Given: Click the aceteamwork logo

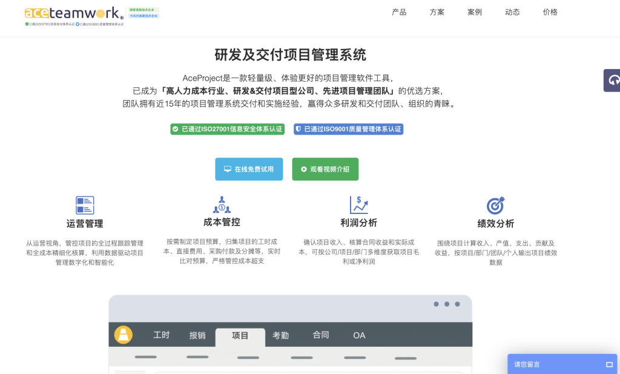Looking at the screenshot, I should (74, 13).
